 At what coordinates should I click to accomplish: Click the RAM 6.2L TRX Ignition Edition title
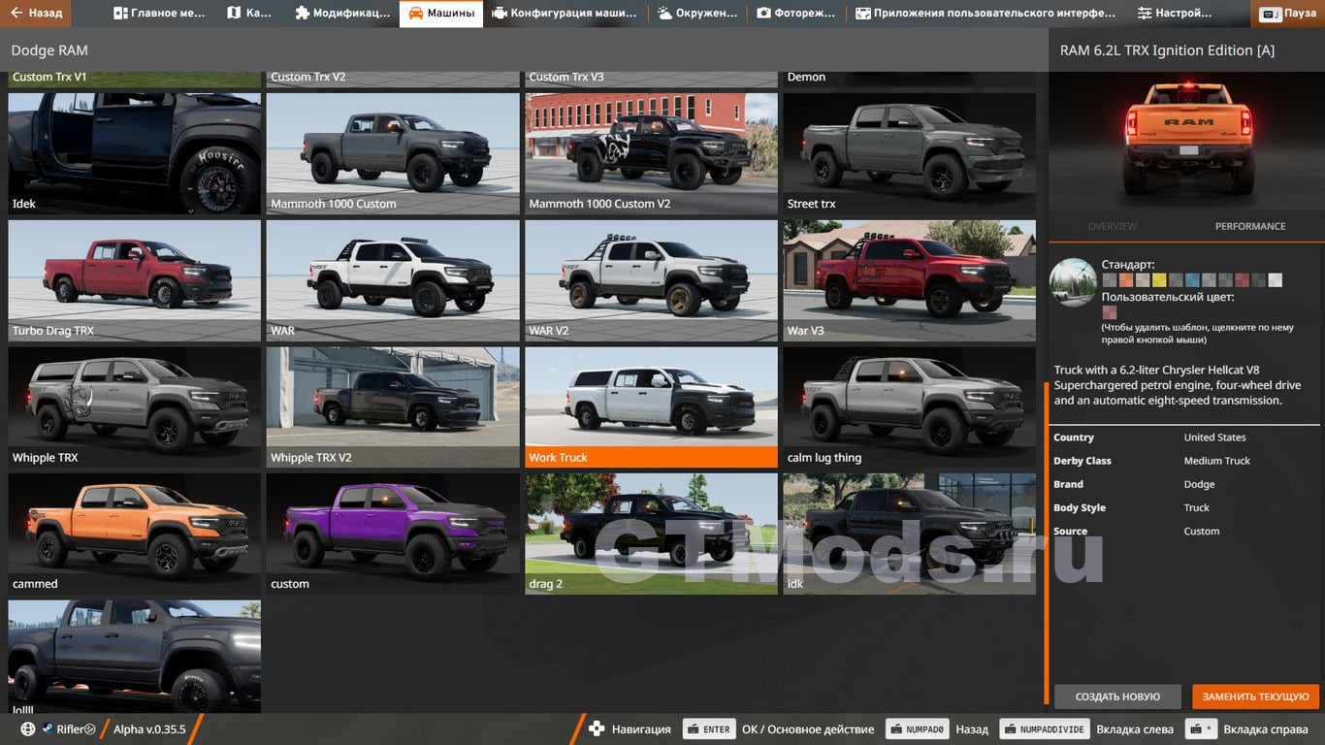(1167, 50)
